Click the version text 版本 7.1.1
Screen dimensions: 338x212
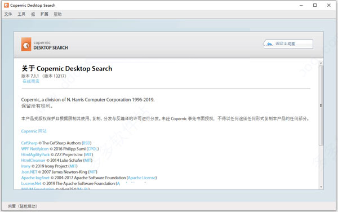point(30,76)
